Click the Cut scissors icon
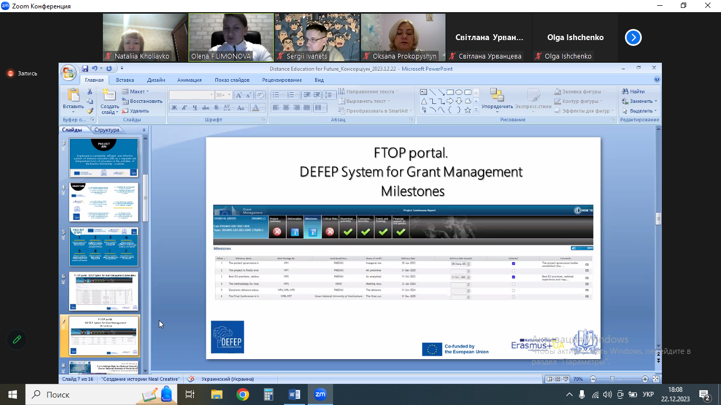 [x=90, y=92]
